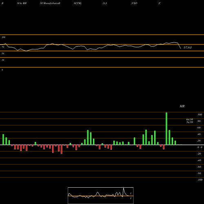Click the 'SI MunafaSutraR' header text

coord(50,3)
